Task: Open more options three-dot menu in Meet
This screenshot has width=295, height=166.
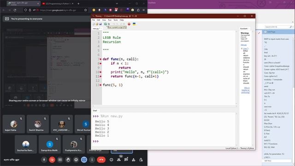Action: click(92, 160)
